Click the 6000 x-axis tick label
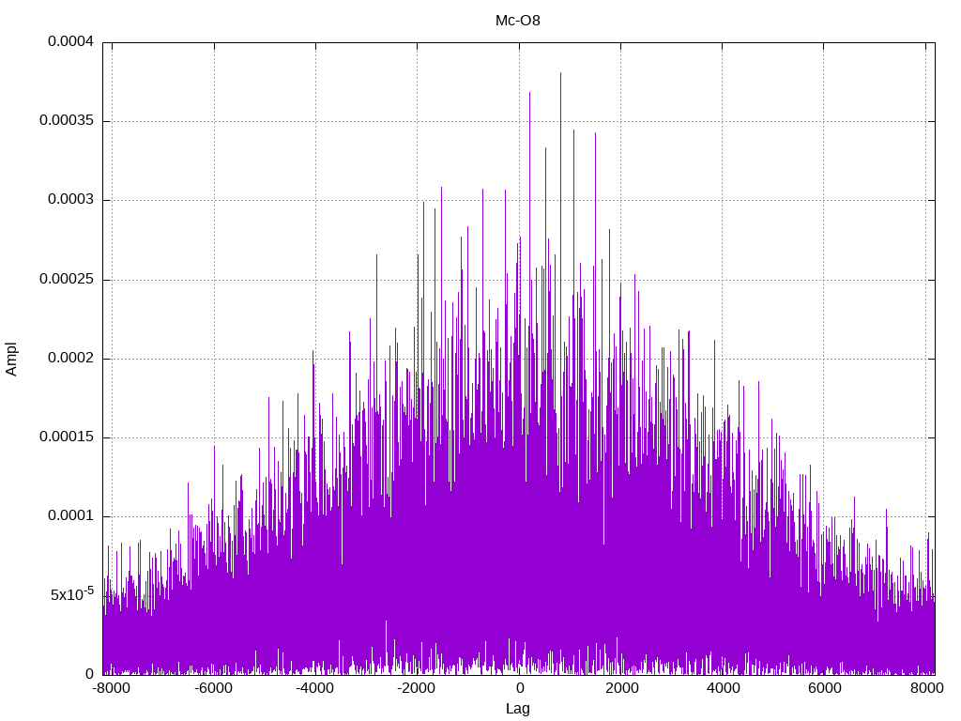 click(824, 688)
